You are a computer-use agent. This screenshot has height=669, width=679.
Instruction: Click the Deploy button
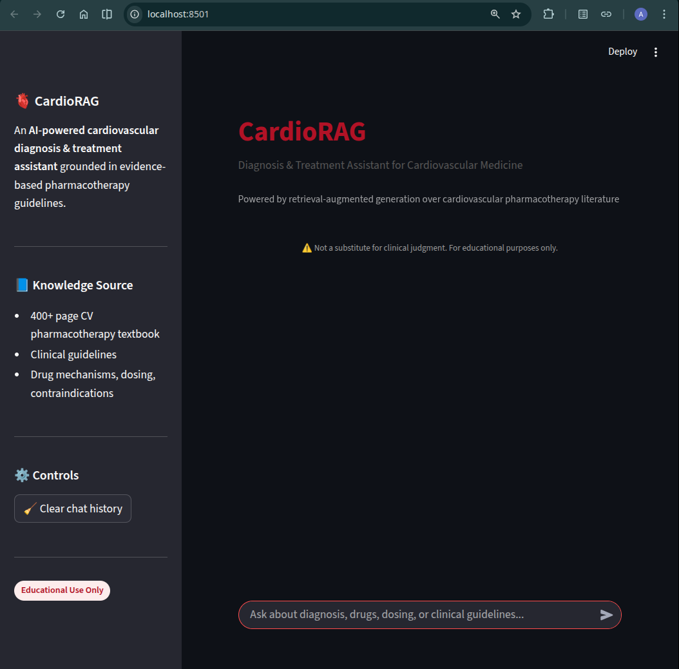[622, 52]
